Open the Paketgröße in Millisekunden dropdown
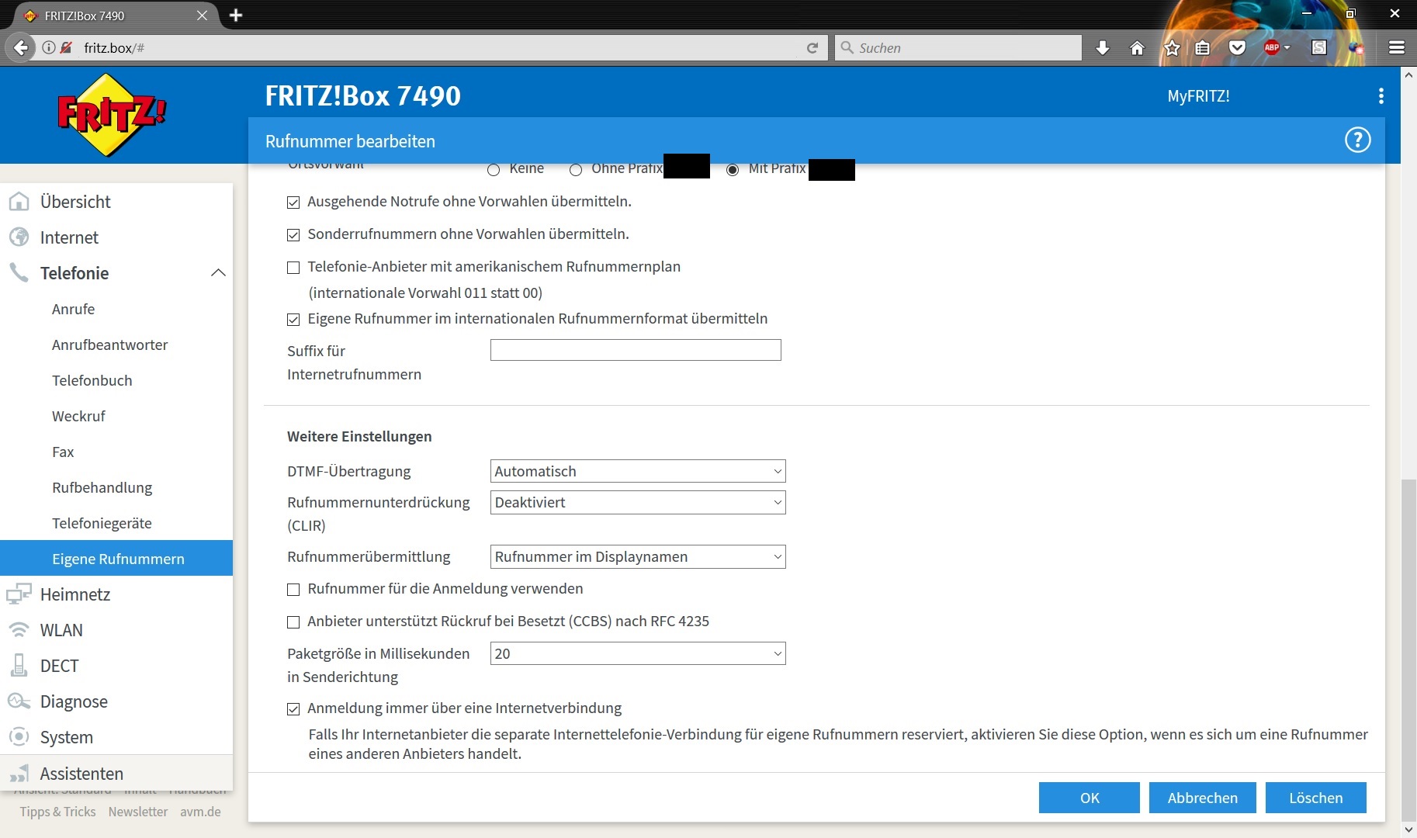Screen dimensions: 1417x838 tap(638, 653)
